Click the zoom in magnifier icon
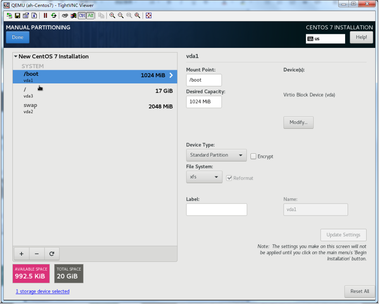This screenshot has height=304, width=379. click(112, 16)
